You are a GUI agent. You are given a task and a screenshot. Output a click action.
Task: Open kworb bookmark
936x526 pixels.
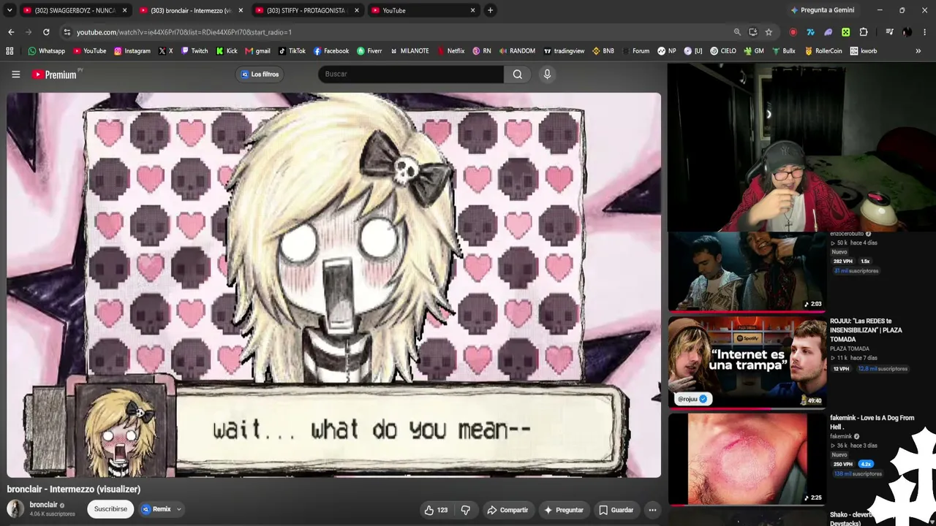pos(864,51)
